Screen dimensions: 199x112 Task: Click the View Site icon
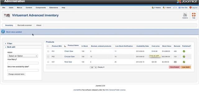pyautogui.click(x=179, y=7)
